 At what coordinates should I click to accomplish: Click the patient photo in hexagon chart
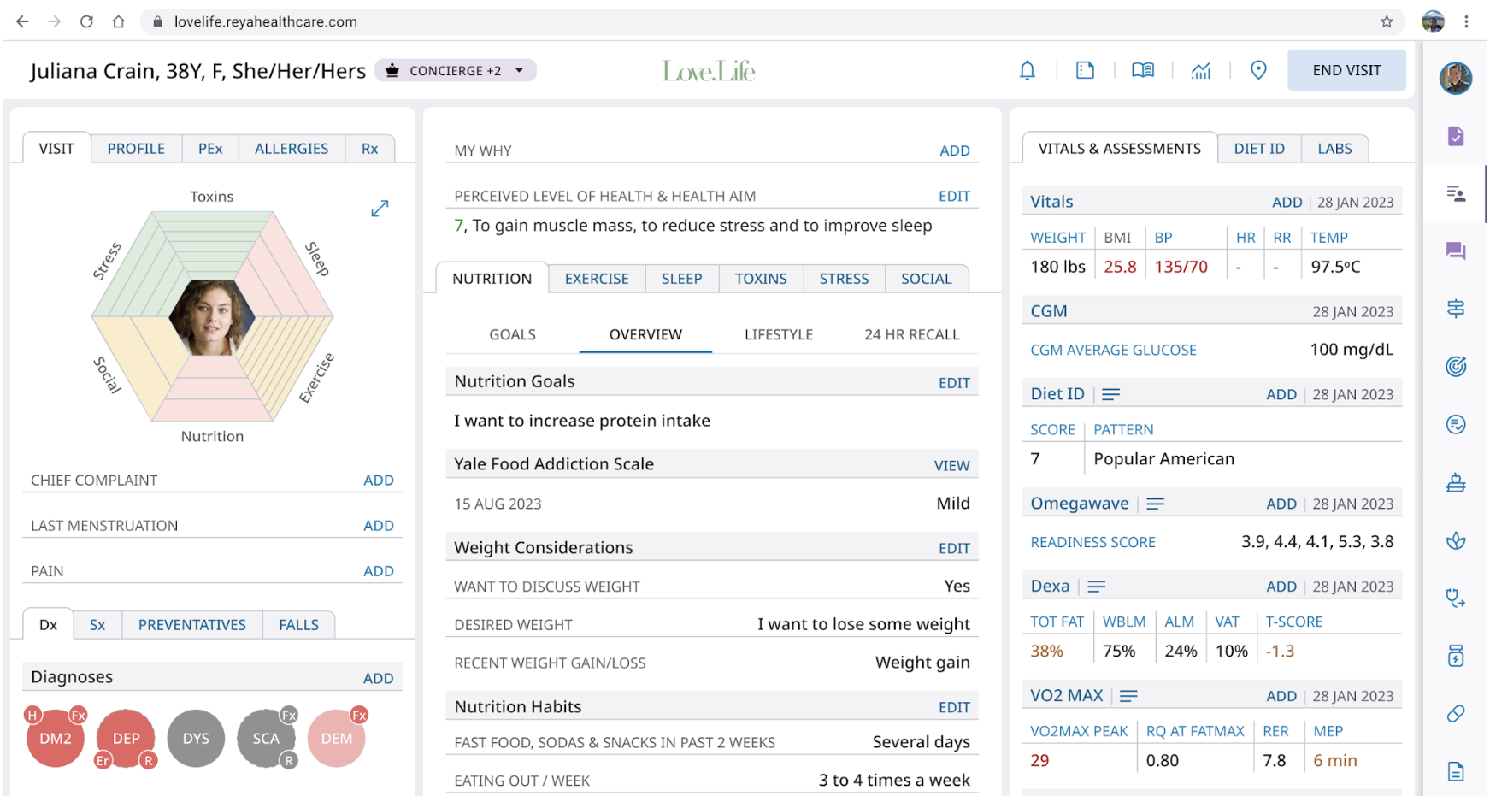point(211,317)
